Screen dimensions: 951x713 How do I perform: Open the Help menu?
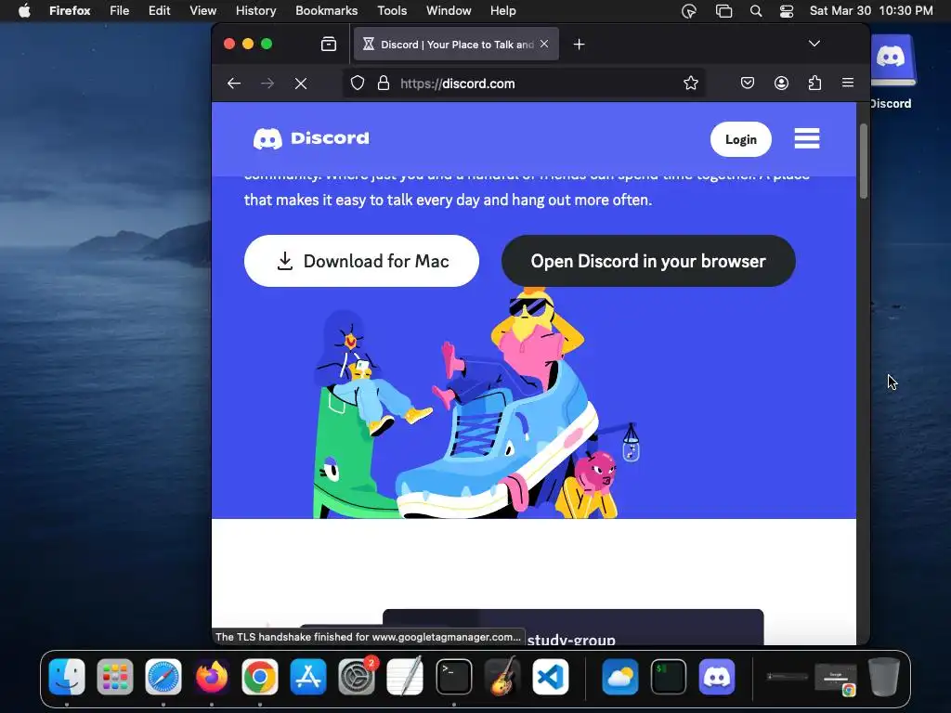pos(502,11)
